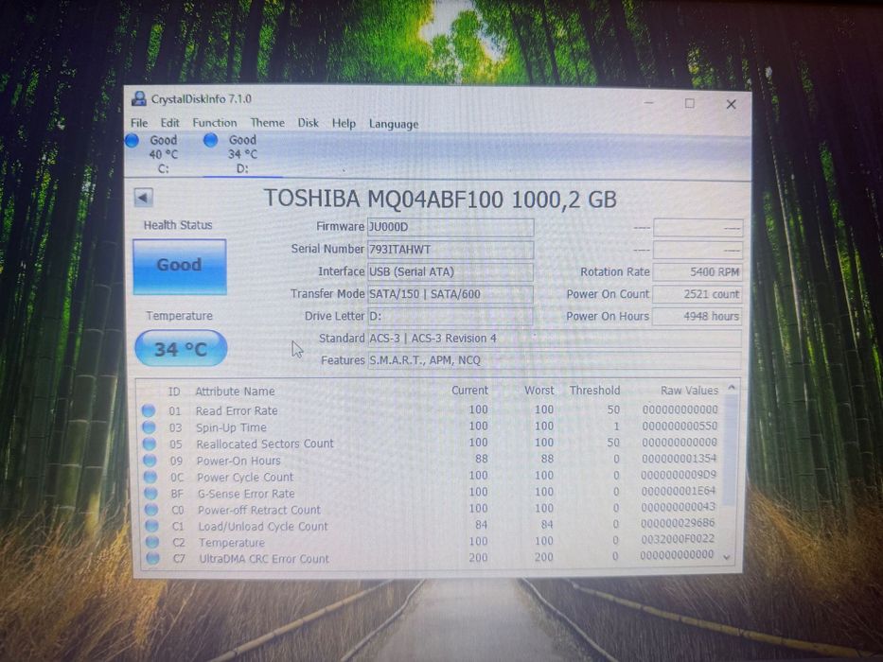Select the Reallocated Sectors Count attribute name
This screenshot has height=662, width=883.
click(265, 444)
